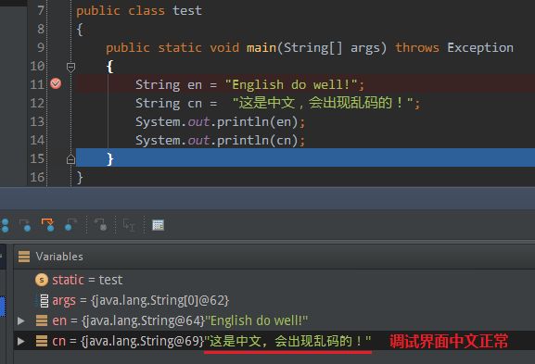Select the en "English do well!" value text
This screenshot has height=364, width=535.
pos(256,320)
